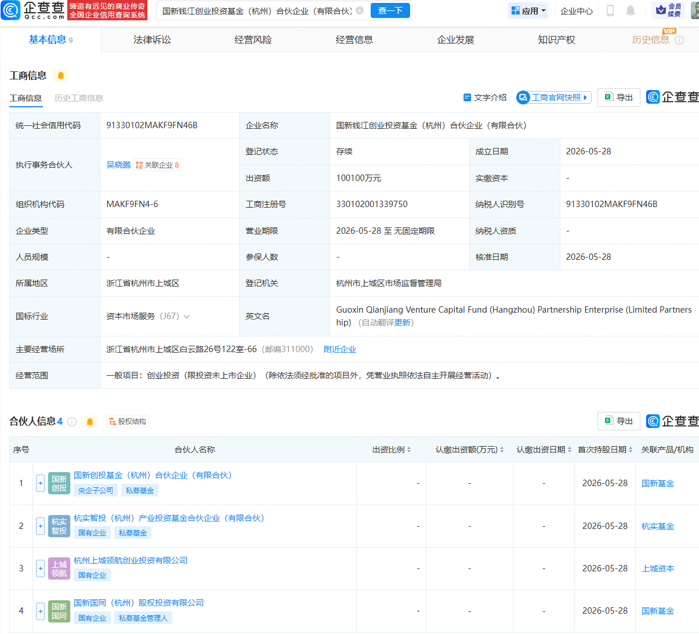
Task: Click the help icon beside 历史信息 tab
Action: [x=679, y=40]
